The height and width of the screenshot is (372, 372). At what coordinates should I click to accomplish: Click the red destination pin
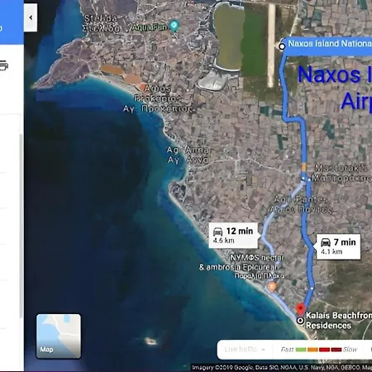(300, 308)
